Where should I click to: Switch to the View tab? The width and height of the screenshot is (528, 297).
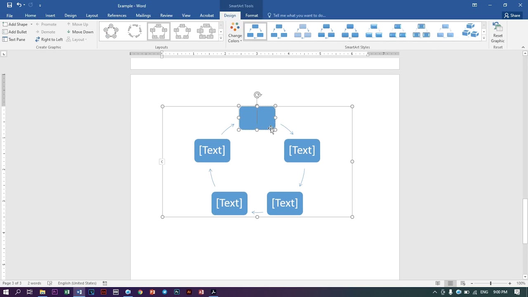coord(186,16)
